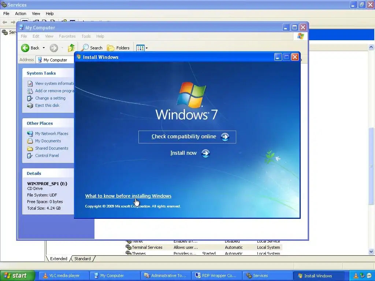Switch to the Extended tab in Services
The width and height of the screenshot is (375, 281).
(59, 259)
